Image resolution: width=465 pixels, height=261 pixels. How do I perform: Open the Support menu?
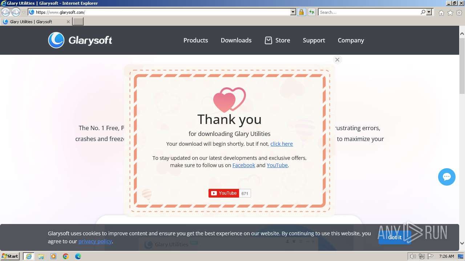click(x=314, y=40)
